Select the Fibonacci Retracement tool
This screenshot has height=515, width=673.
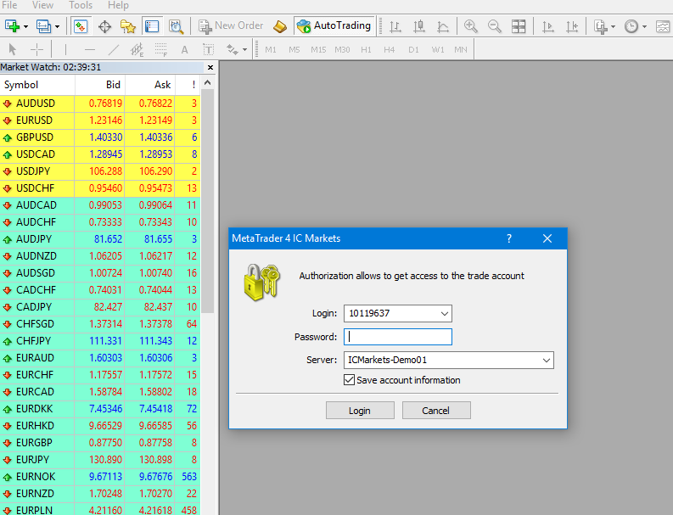click(x=161, y=50)
